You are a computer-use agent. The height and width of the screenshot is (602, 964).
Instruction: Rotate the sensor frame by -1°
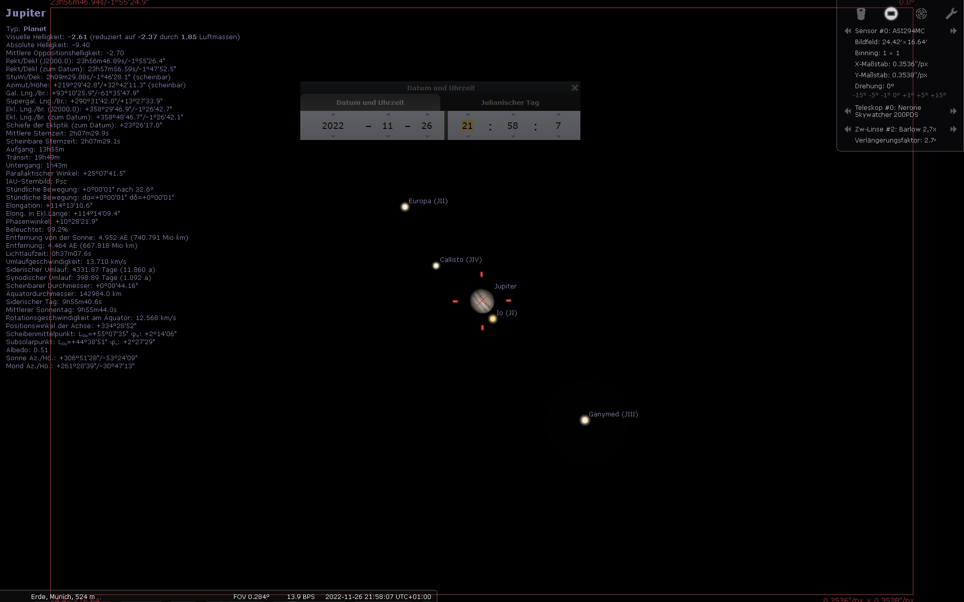(886, 95)
